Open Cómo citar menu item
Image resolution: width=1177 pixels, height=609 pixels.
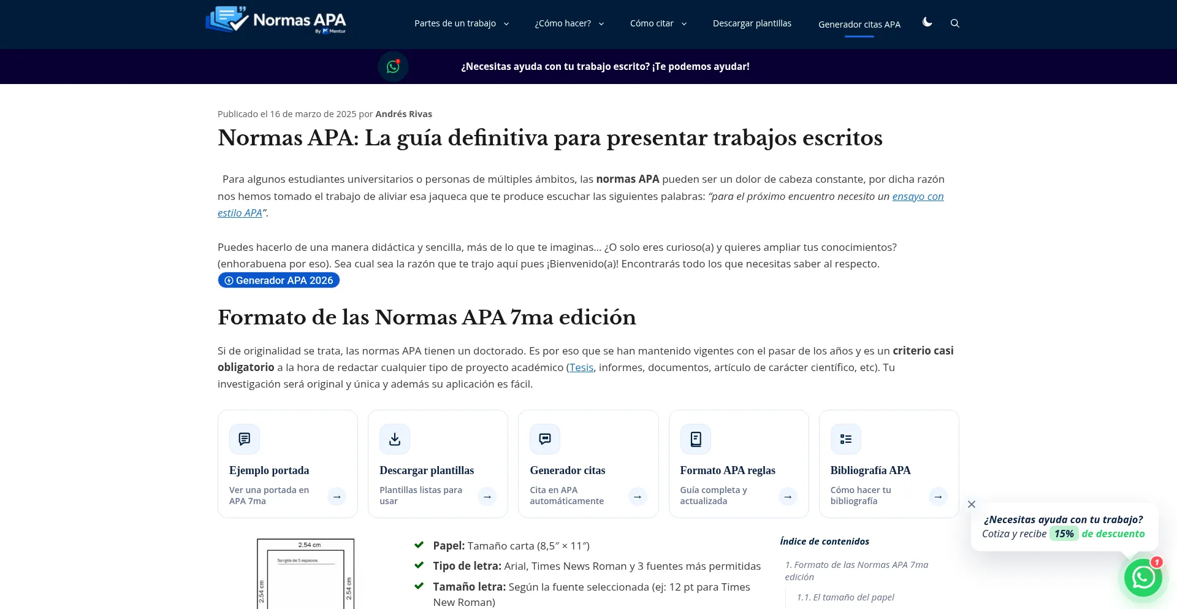652,23
